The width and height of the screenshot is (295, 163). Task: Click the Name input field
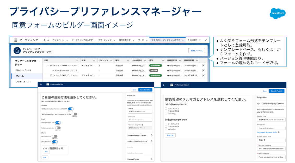(140, 112)
